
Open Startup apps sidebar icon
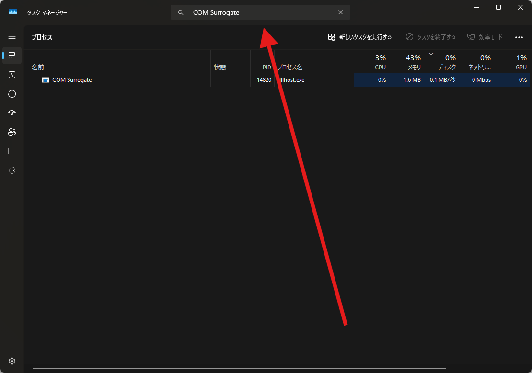[x=12, y=113]
